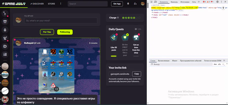Click the Search field

click(x=88, y=4)
